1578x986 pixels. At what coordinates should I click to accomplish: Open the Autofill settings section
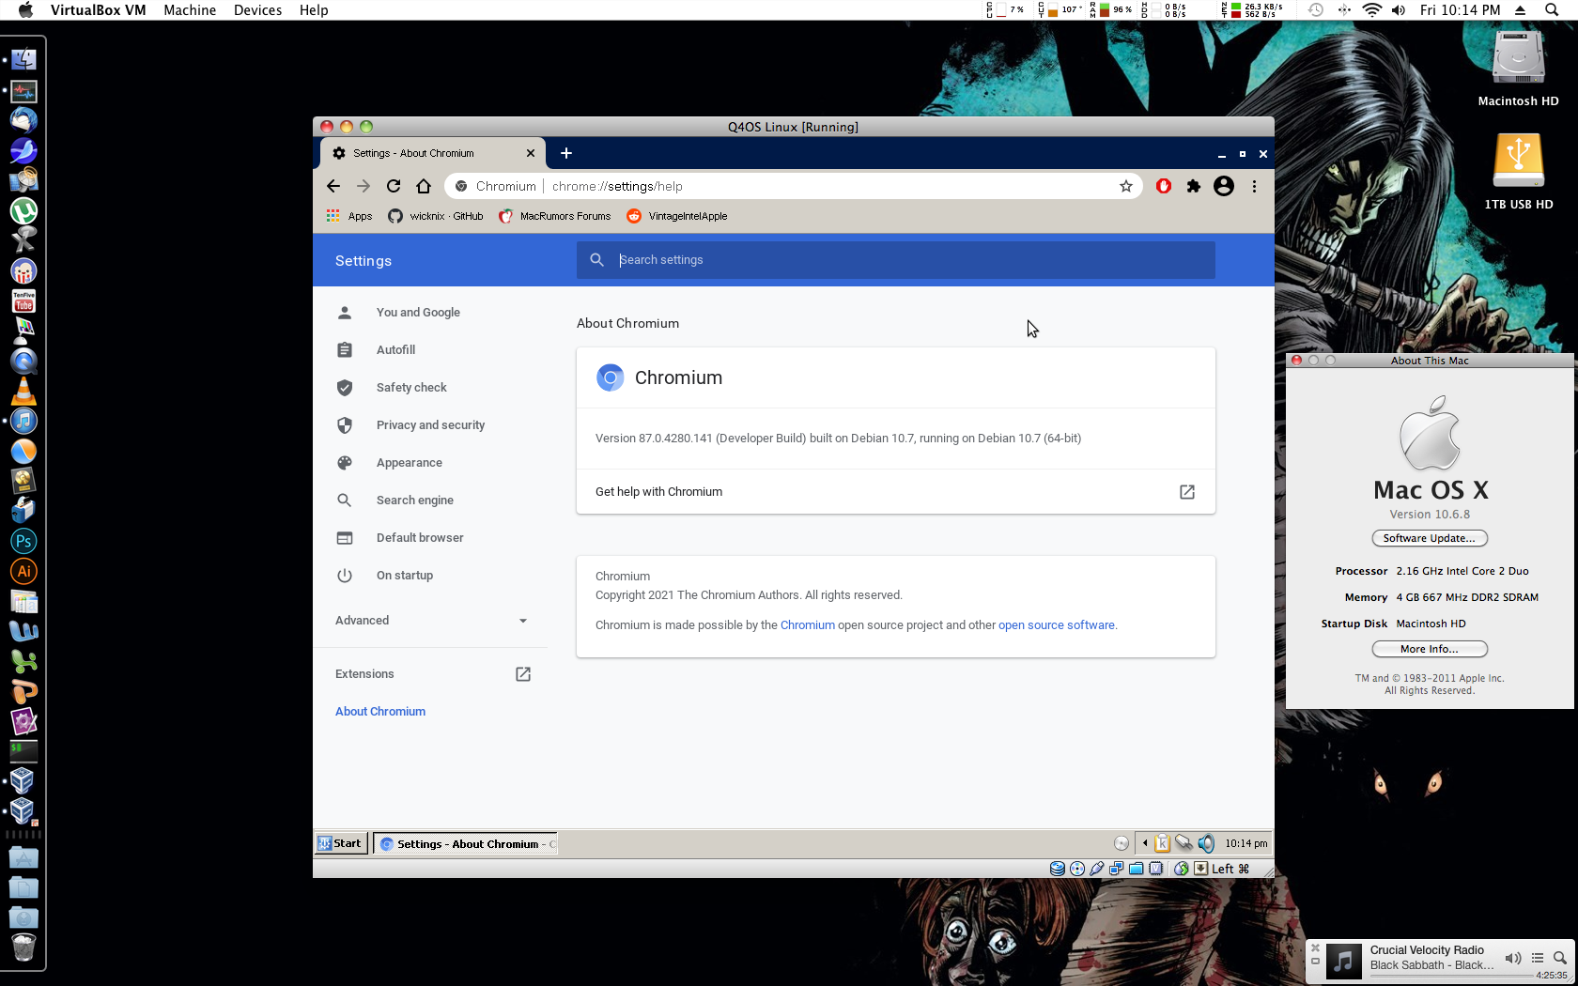395,350
